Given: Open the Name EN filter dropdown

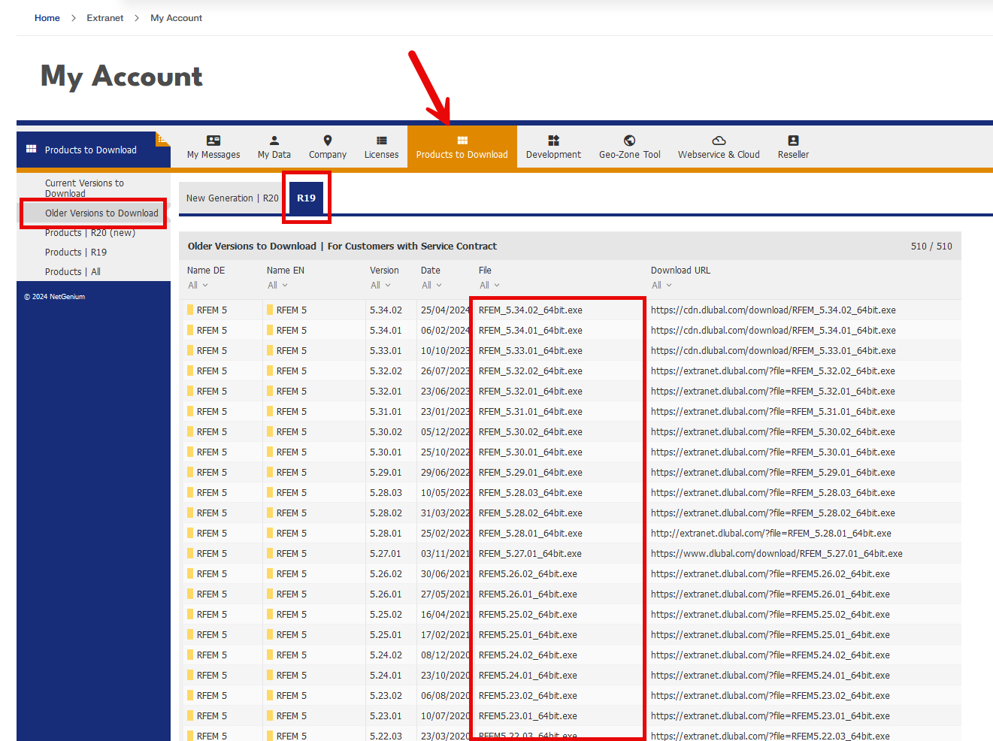Looking at the screenshot, I should (x=277, y=286).
